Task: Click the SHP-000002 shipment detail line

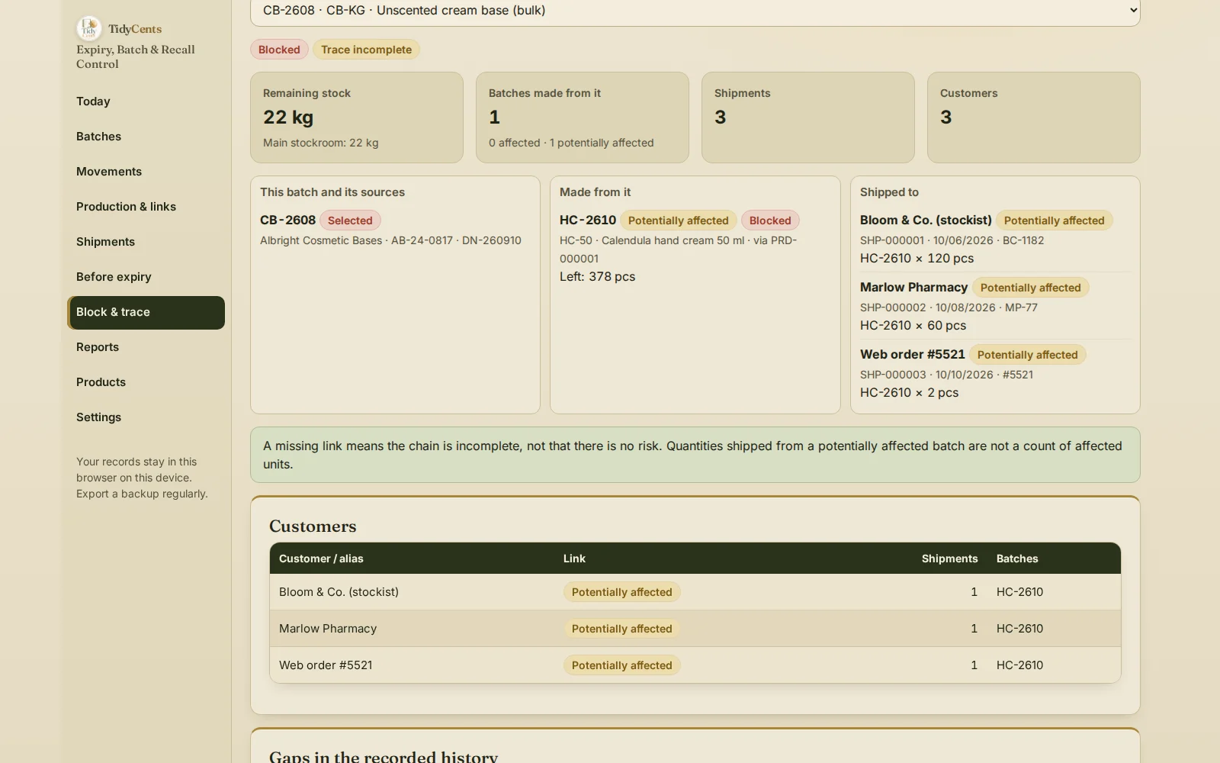Action: pos(949,307)
